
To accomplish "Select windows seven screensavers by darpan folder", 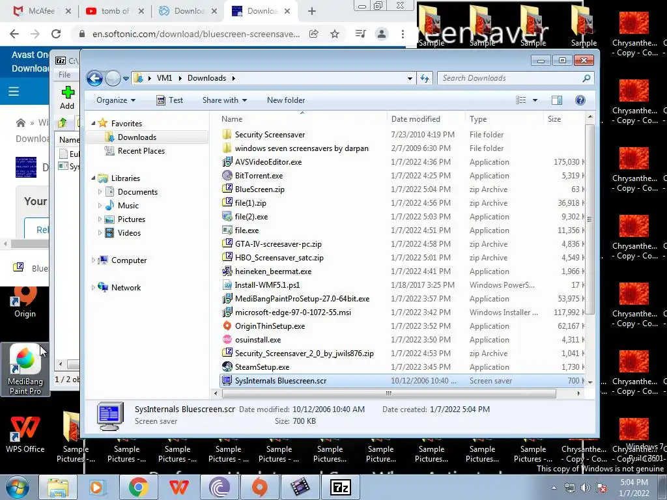I will (x=301, y=148).
